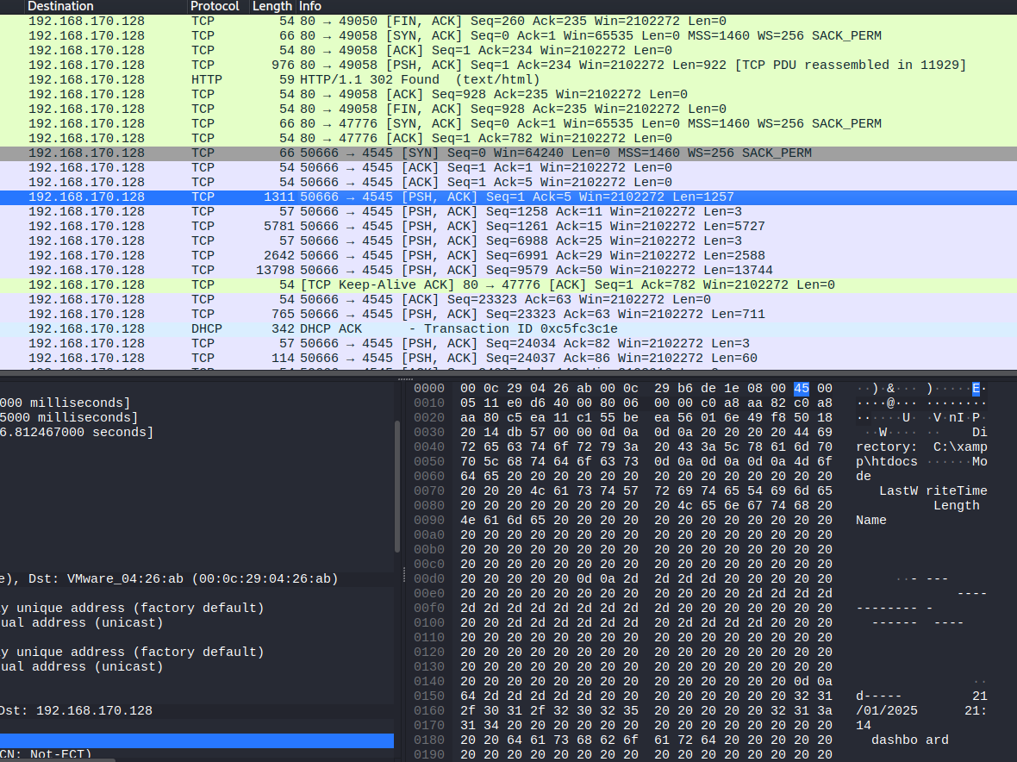Select the packet with Len=13744
The image size is (1017, 762).
click(x=508, y=271)
